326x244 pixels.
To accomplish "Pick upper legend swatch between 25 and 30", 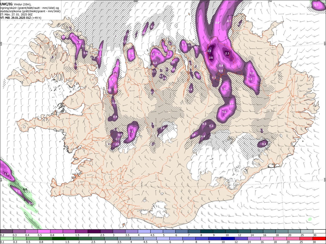I will pos(307,231).
